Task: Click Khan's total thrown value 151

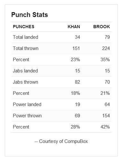Action: (76, 48)
